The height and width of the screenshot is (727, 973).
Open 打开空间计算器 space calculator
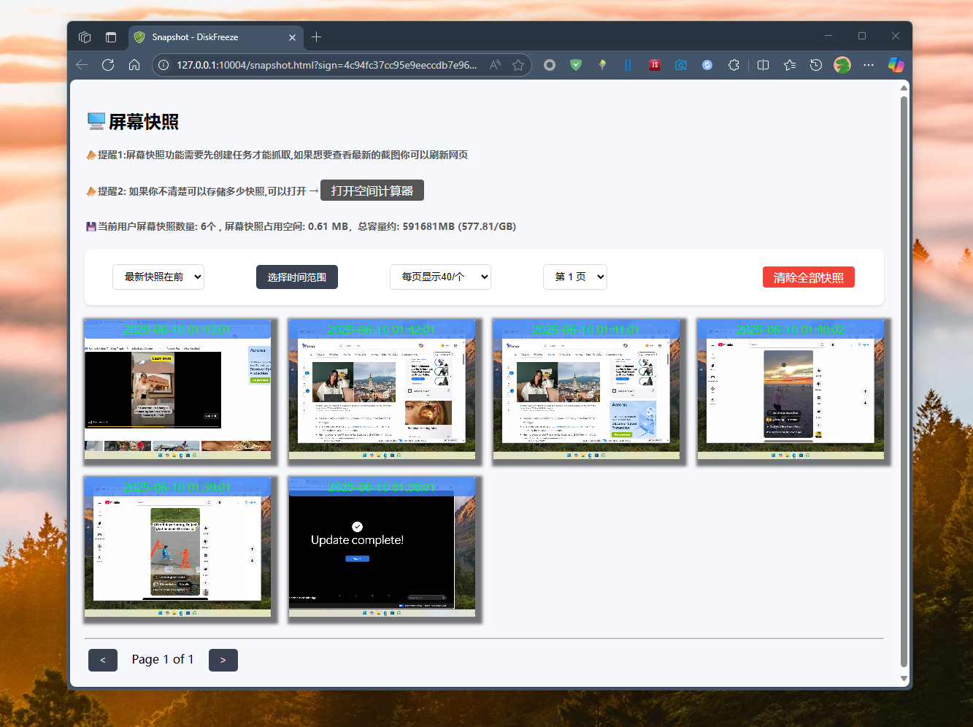[372, 190]
